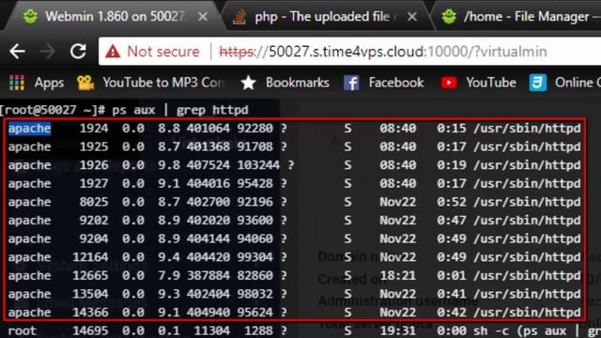This screenshot has height=338, width=601.
Task: Click the Online CSS3 bookmark icon
Action: (x=538, y=83)
